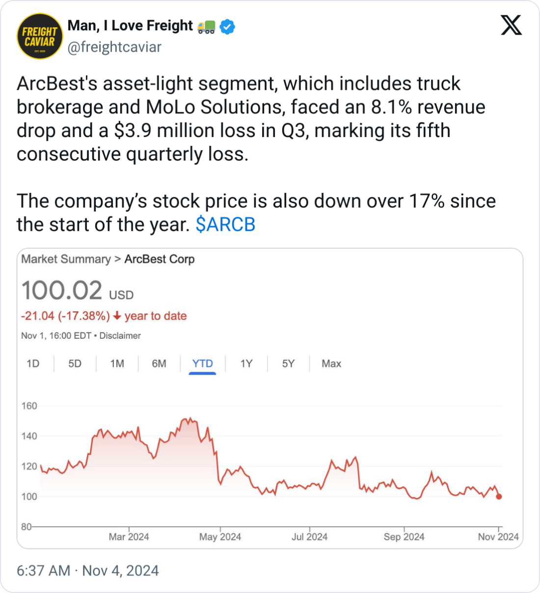Viewport: 540px width, 593px height.
Task: Open the @freightcaviar handle
Action: 114,47
